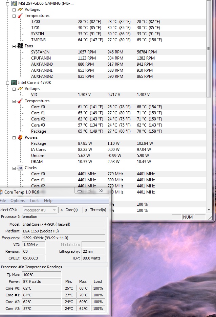Collapse the Intel Core i7 4790K node
This screenshot has width=216, height=317.
[8, 83]
